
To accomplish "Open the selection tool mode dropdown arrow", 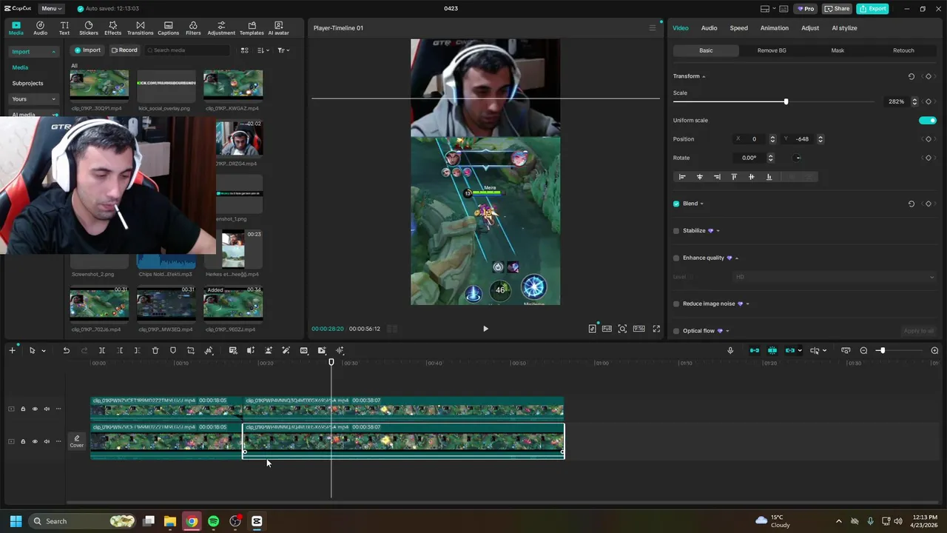I will 44,351.
